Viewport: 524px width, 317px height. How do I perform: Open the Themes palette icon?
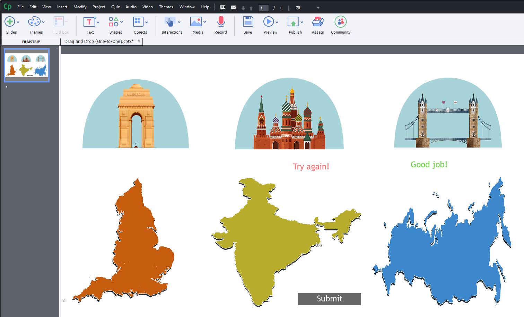pyautogui.click(x=34, y=22)
